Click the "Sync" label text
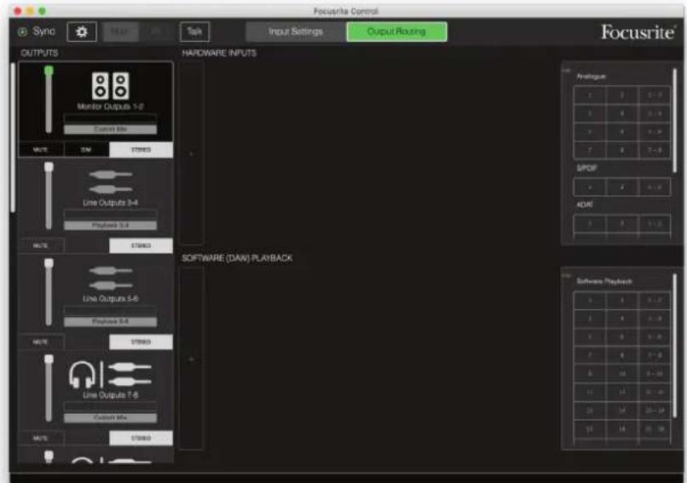This screenshot has height=483, width=687. [x=43, y=32]
